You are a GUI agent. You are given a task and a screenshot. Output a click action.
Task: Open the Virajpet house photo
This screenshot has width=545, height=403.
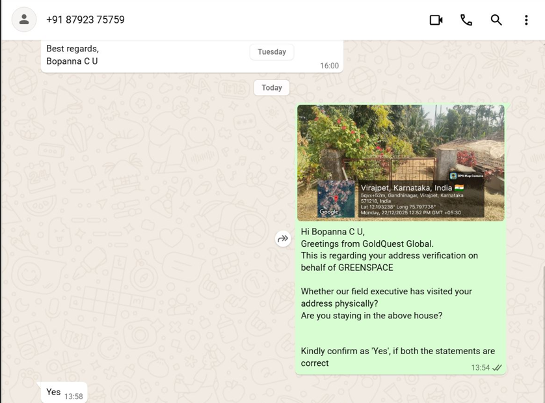point(401,143)
